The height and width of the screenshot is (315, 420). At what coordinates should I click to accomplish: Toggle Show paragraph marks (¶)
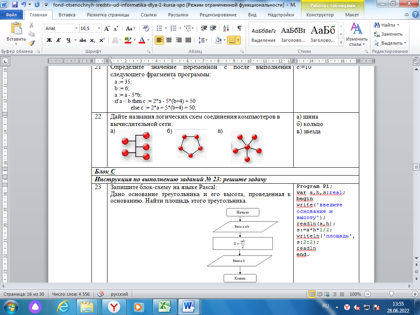click(240, 28)
